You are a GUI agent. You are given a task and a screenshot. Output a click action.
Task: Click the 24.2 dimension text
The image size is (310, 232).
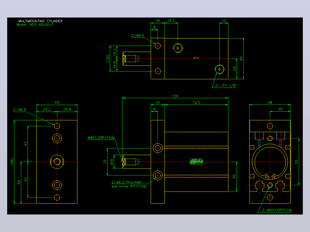tap(47, 109)
